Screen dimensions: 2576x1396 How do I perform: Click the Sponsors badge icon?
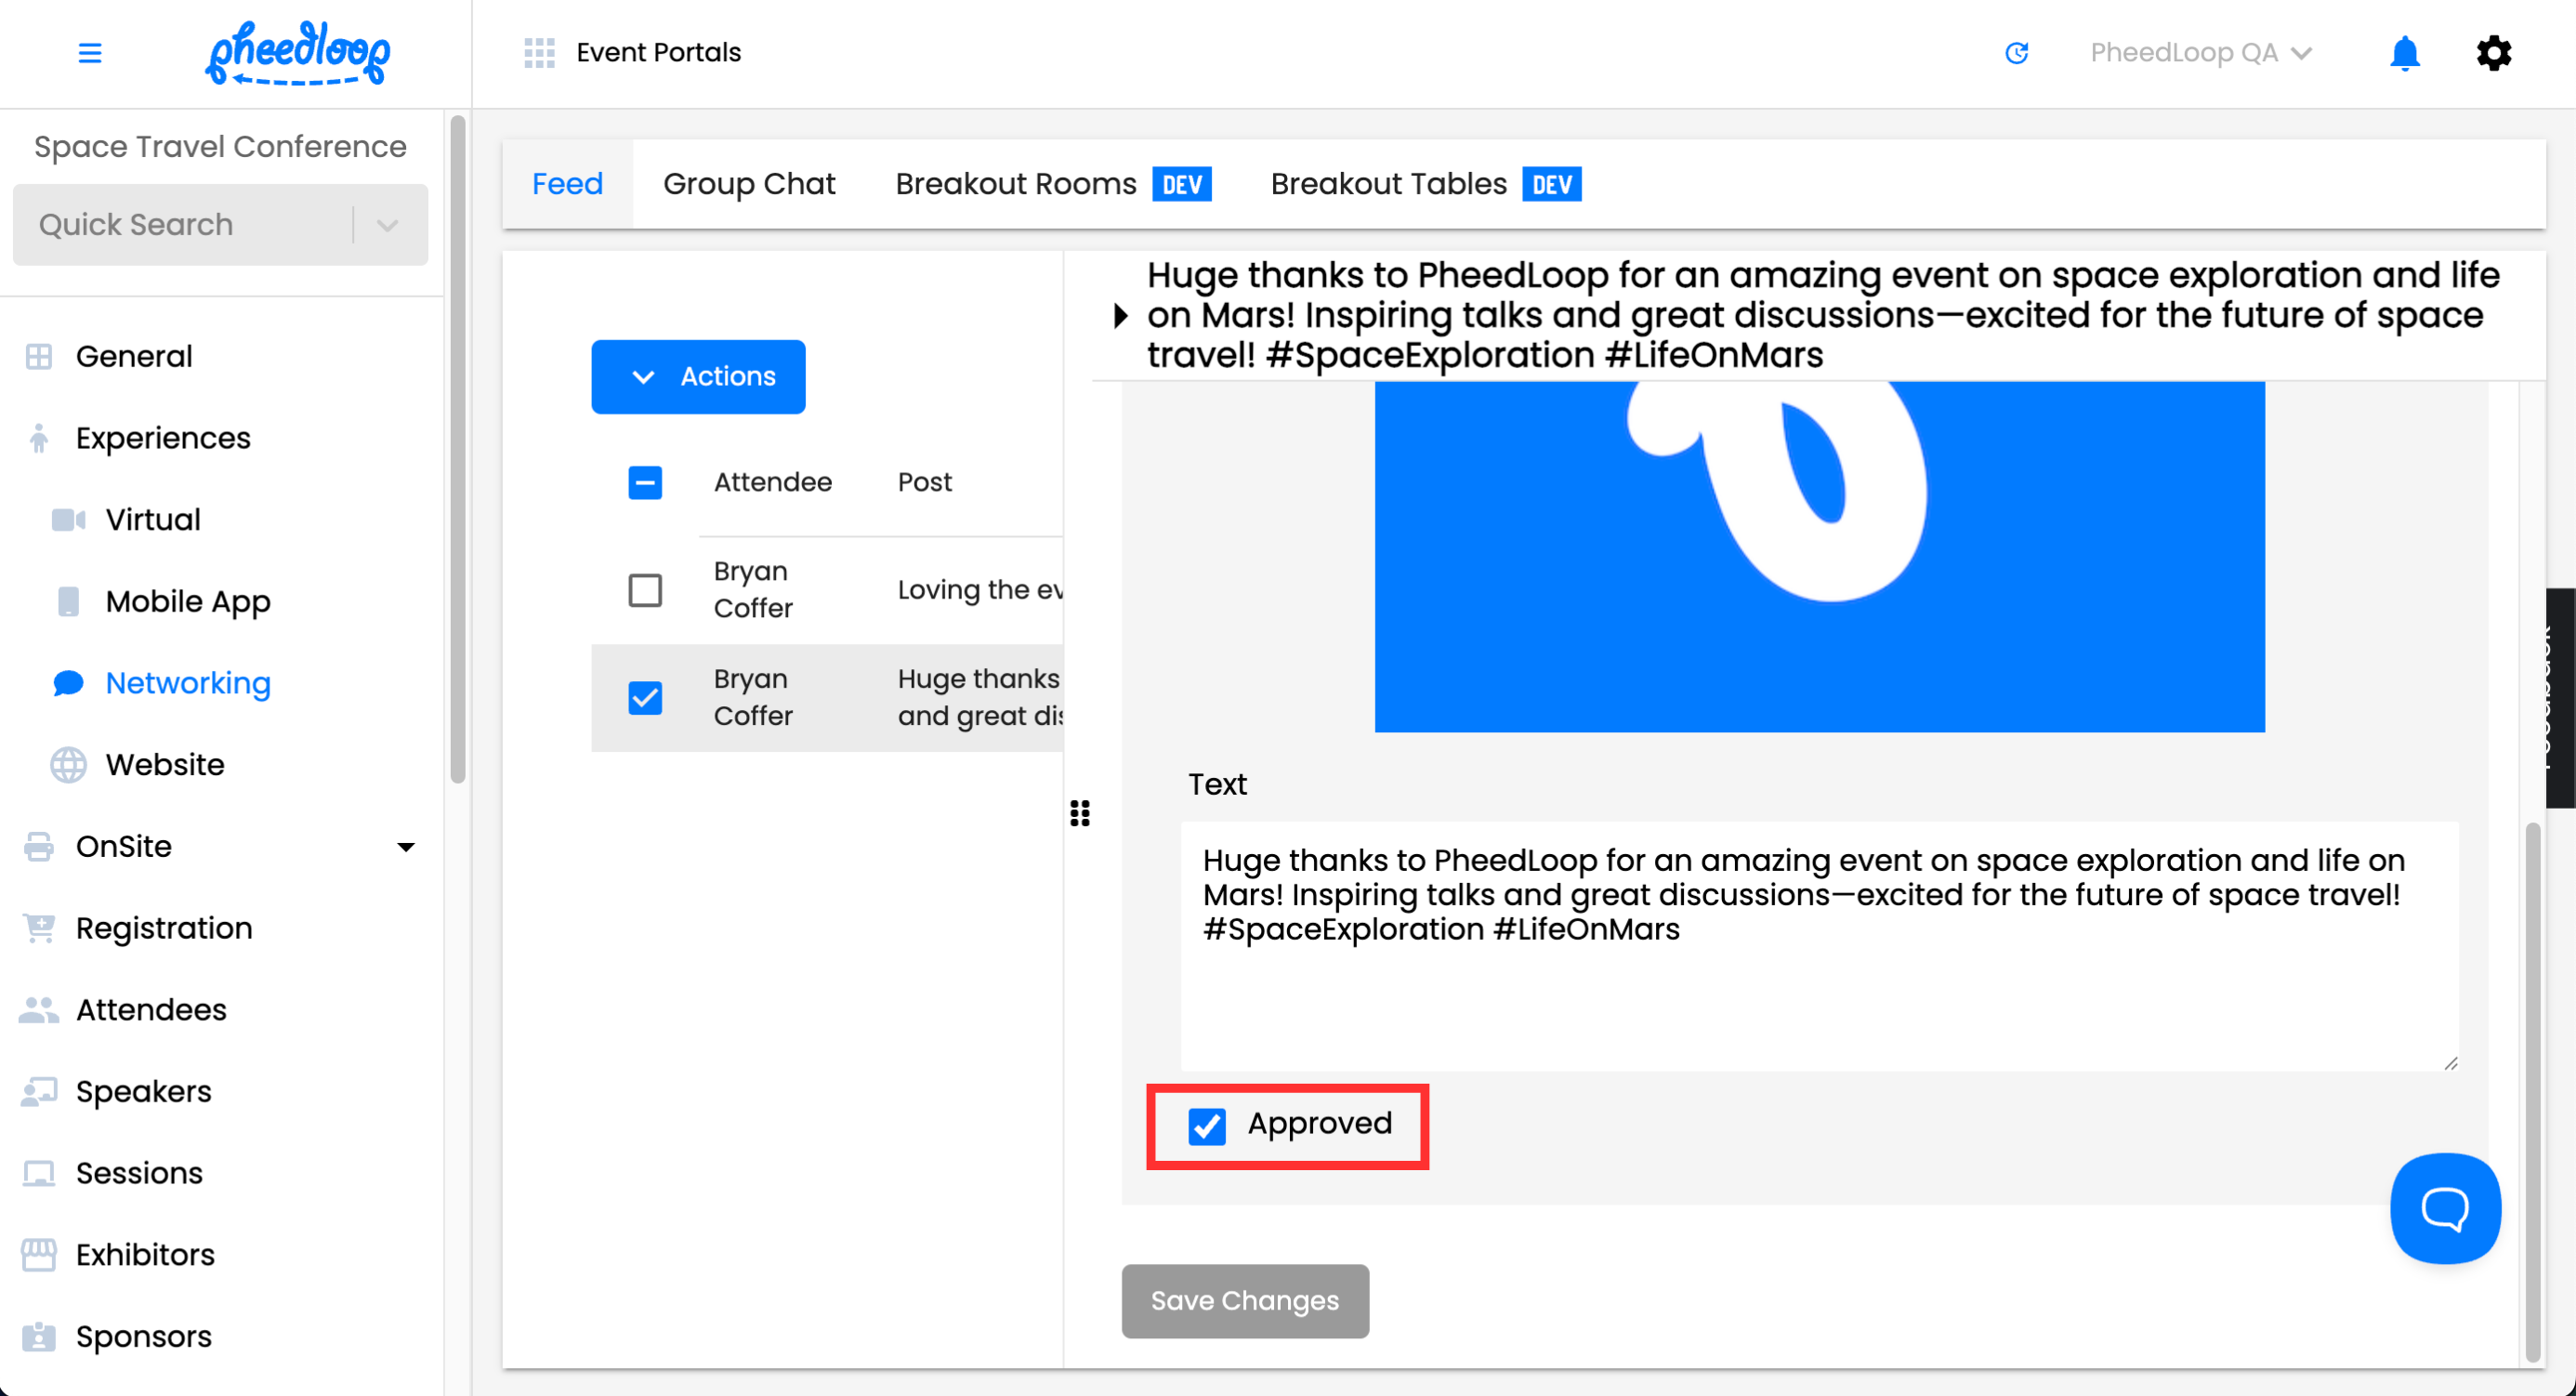[39, 1337]
